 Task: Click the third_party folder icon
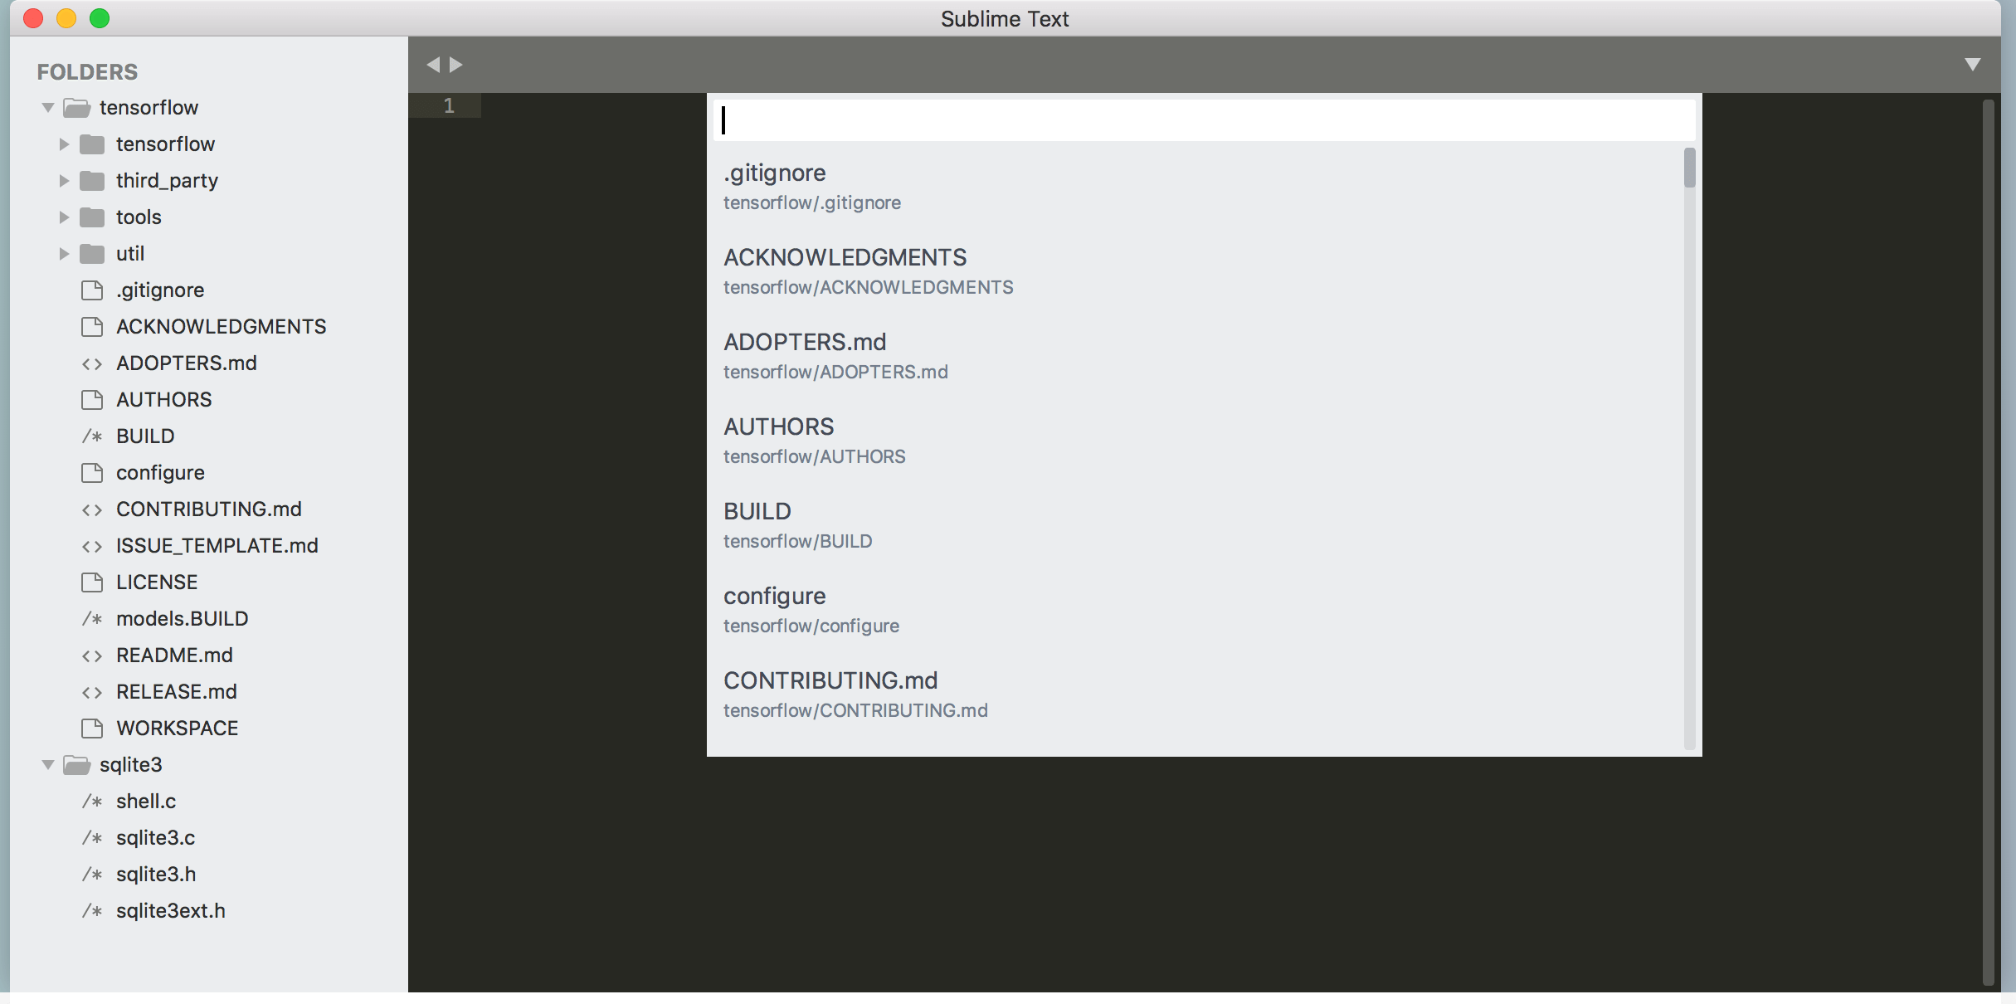click(92, 181)
